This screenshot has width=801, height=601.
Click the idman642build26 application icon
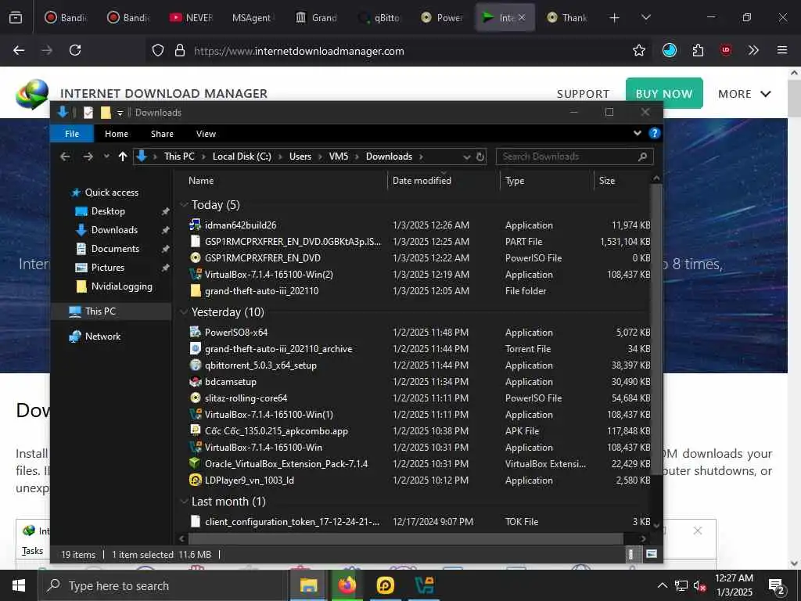[195, 225]
